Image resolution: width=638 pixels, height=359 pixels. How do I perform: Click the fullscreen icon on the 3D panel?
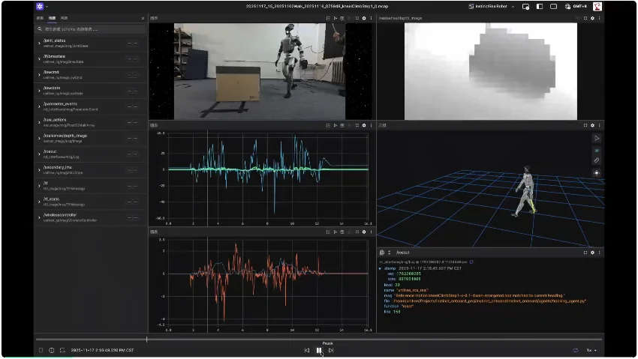click(x=585, y=125)
